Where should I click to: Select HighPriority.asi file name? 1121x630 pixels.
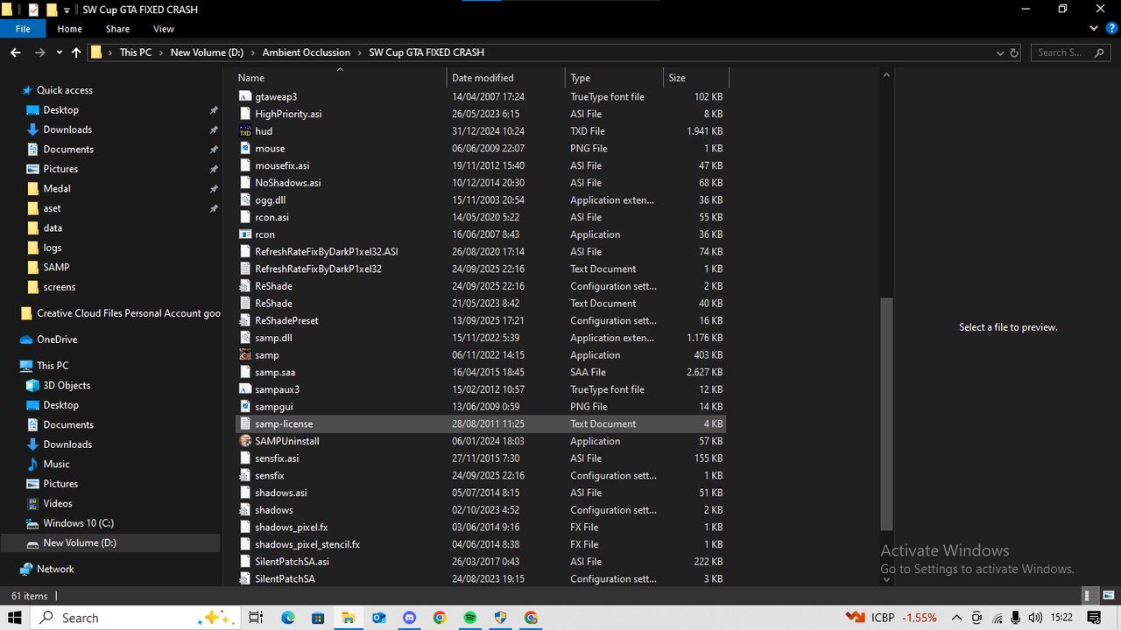coord(288,114)
